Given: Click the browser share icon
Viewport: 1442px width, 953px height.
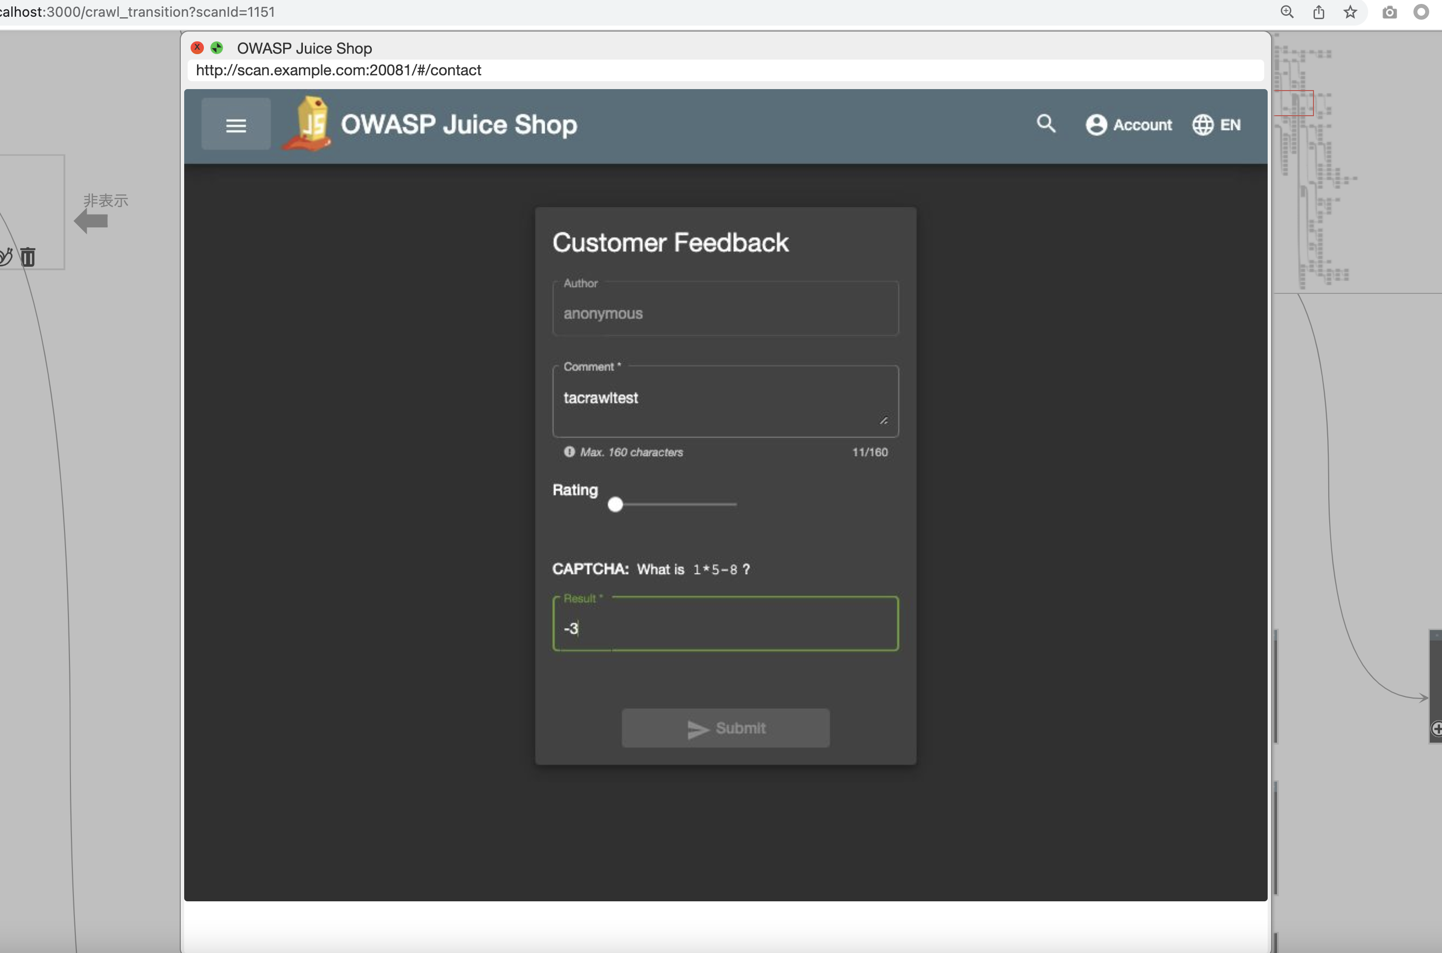Looking at the screenshot, I should coord(1318,12).
